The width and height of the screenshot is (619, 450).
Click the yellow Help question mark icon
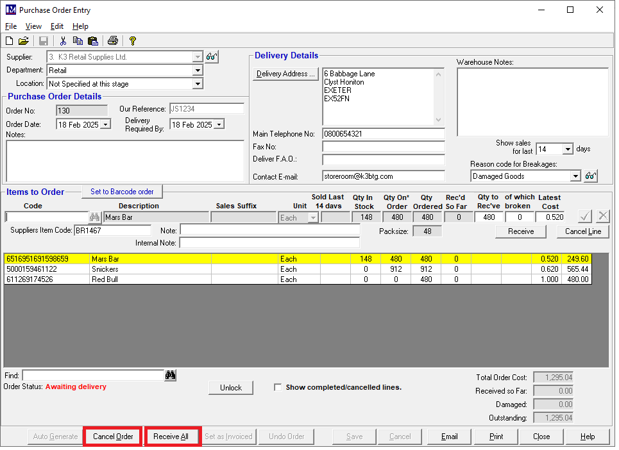pos(133,41)
